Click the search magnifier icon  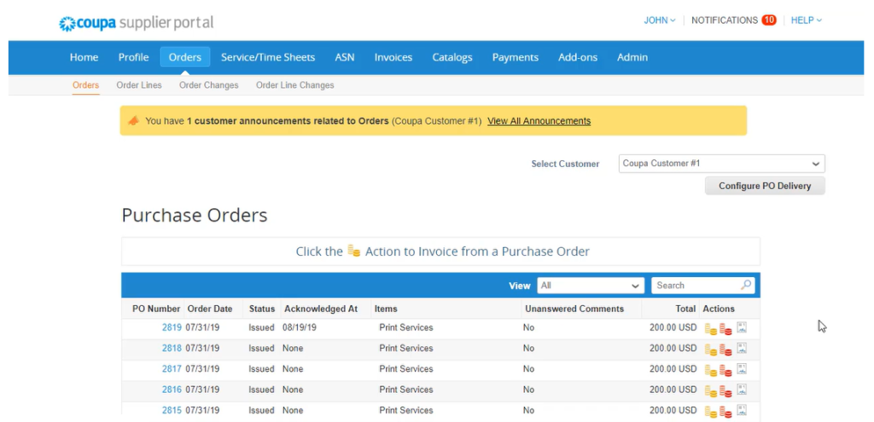tap(746, 285)
